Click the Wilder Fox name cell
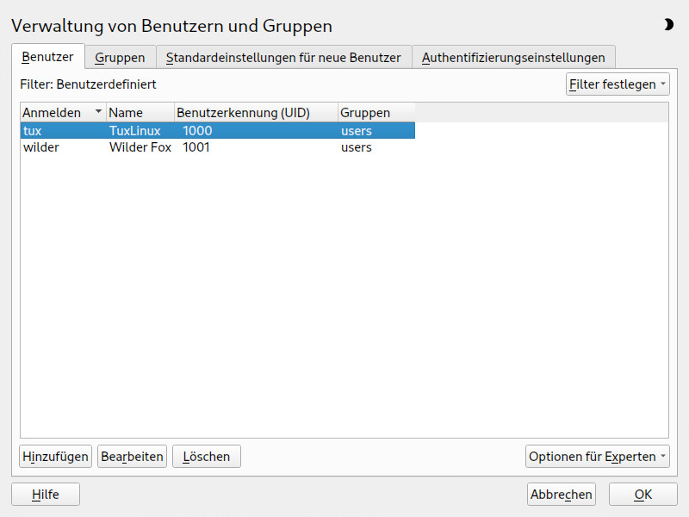 click(140, 146)
